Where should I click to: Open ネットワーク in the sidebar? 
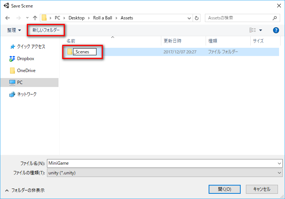pos(23,94)
